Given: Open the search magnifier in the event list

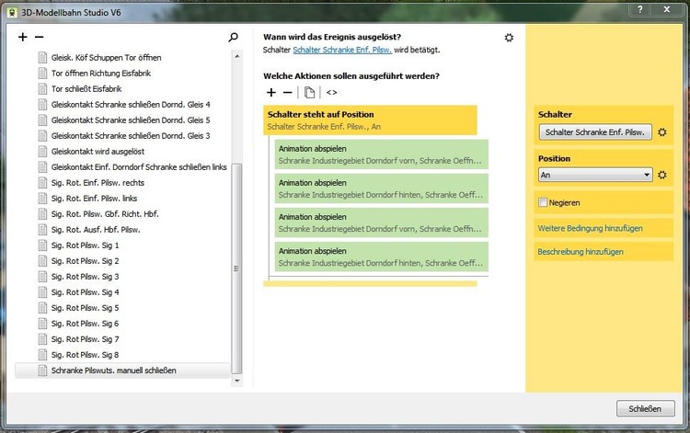Looking at the screenshot, I should [234, 38].
